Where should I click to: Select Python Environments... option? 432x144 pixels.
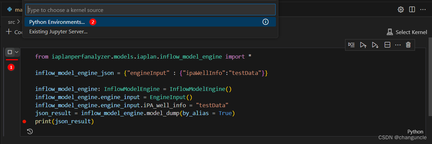[150, 22]
